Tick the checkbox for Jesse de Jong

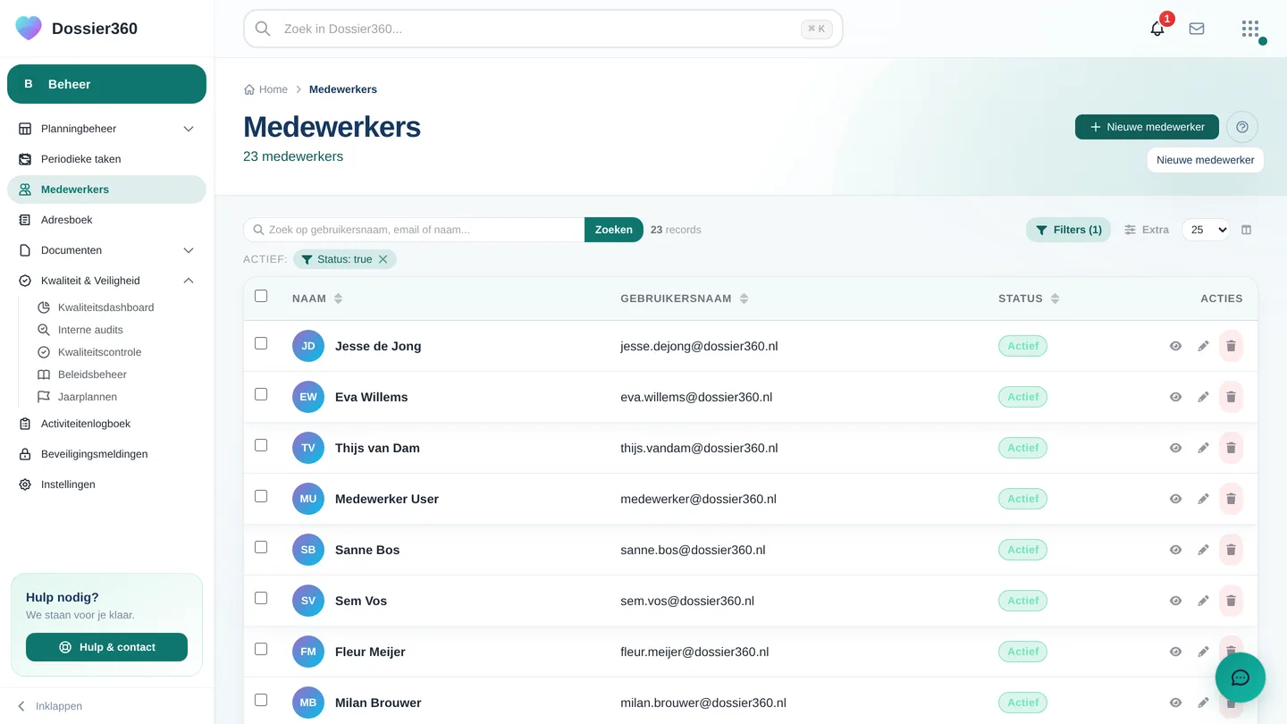(261, 343)
